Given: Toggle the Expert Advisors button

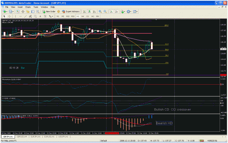Looking at the screenshot, I should [x=71, y=12].
